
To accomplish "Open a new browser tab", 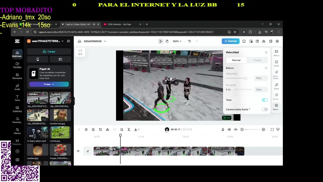I will click(147, 24).
